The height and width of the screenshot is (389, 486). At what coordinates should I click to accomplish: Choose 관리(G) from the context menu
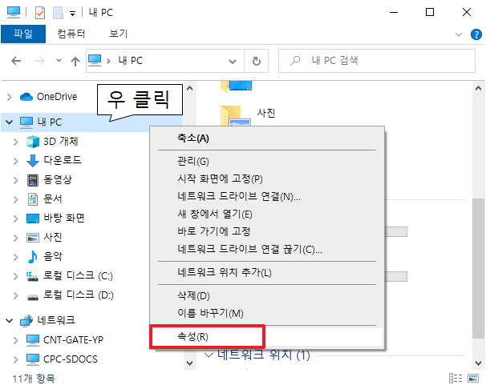(192, 161)
